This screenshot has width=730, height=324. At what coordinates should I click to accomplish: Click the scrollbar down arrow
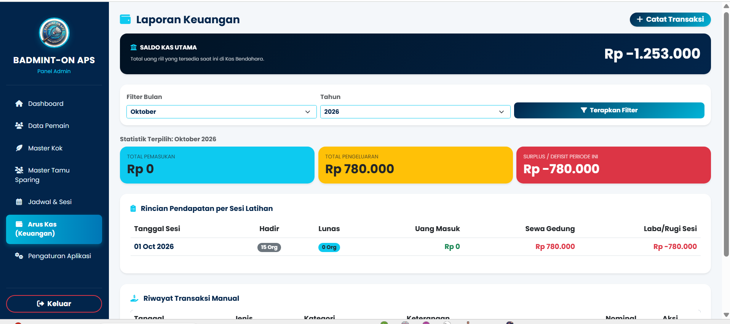click(726, 315)
